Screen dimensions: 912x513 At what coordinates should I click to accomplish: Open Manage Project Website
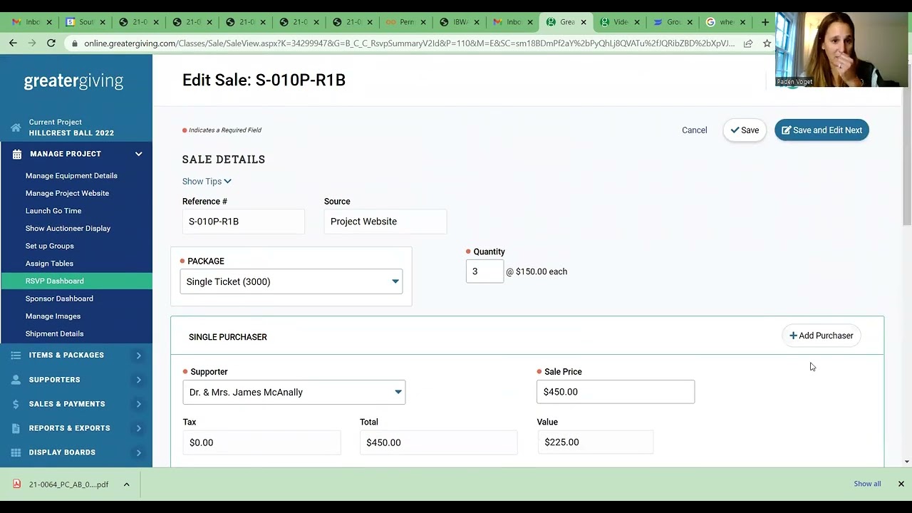coord(67,193)
